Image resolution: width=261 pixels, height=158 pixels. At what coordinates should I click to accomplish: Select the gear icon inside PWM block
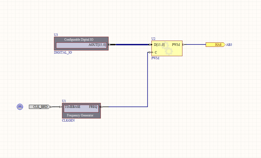(168, 48)
